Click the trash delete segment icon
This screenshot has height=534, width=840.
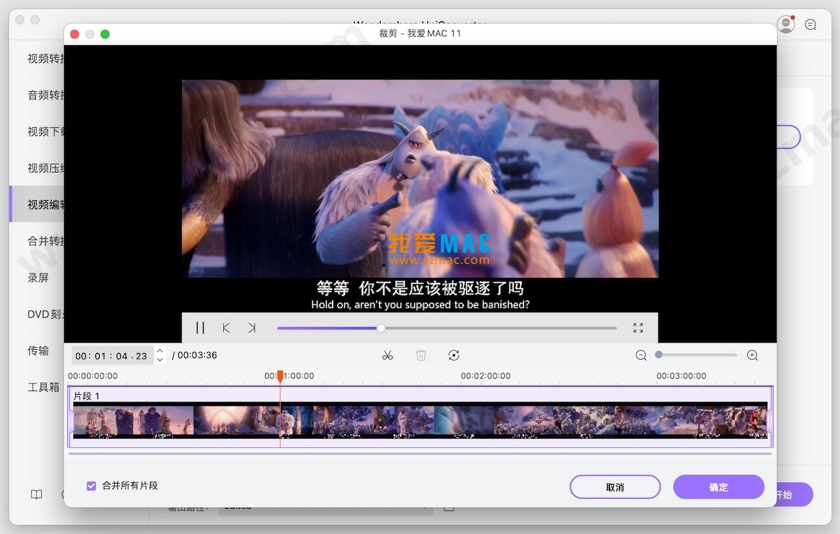coord(421,355)
